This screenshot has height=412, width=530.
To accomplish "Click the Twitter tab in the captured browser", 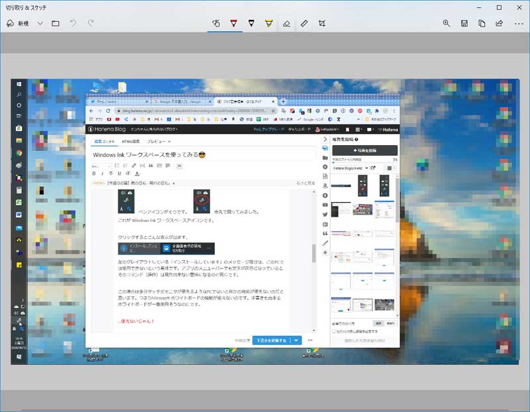I will (118, 101).
